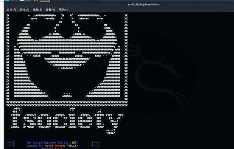Click 'The Social-Engineer Toolkit (SET)' line

pyautogui.click(x=52, y=142)
